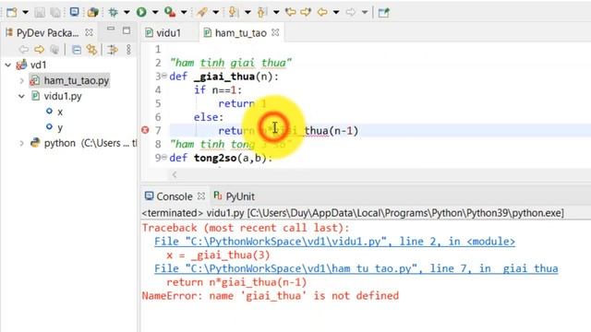Click the Previous Annotation icon

click(x=261, y=12)
